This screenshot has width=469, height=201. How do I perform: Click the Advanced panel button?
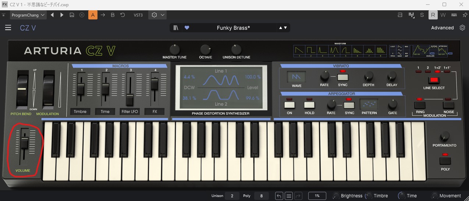click(443, 28)
